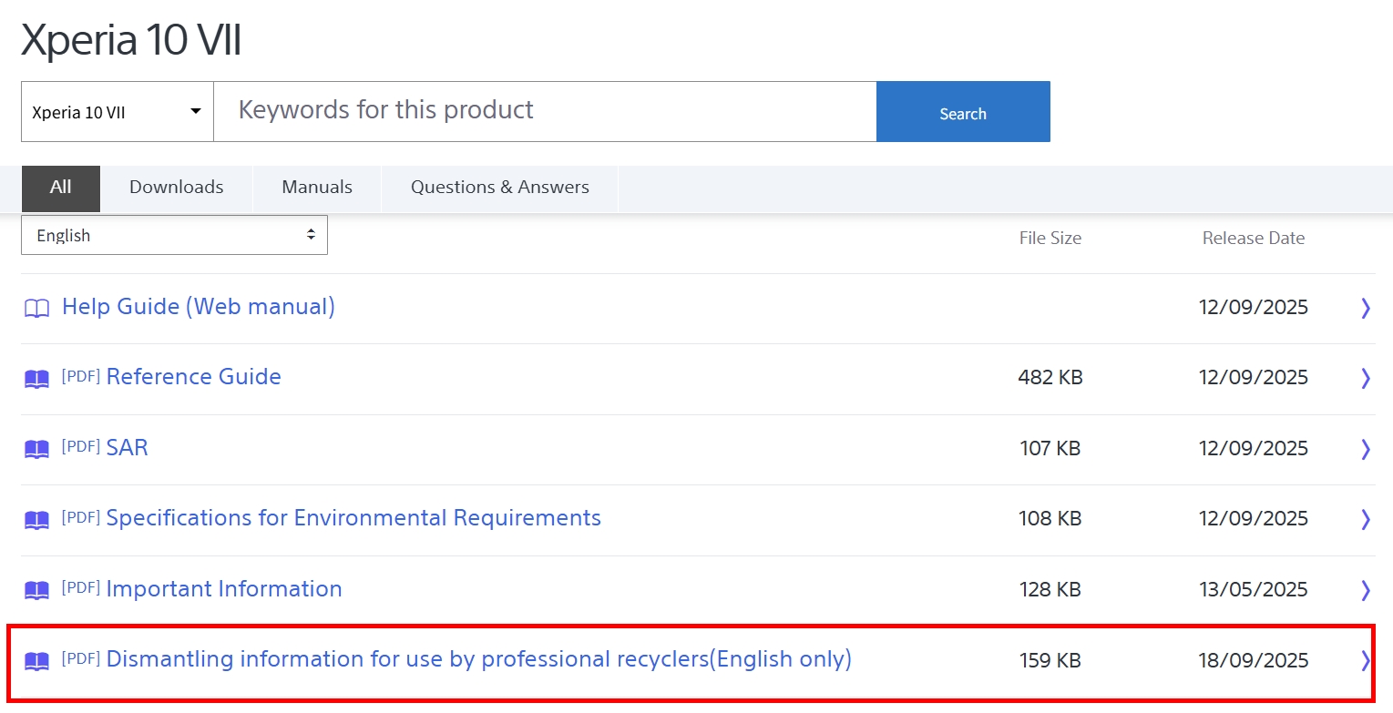Click the 128 KB file size value
Viewport: 1393px width, 713px height.
point(1050,590)
